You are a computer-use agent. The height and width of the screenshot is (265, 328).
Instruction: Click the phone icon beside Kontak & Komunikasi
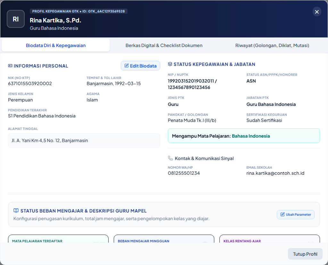pos(170,158)
